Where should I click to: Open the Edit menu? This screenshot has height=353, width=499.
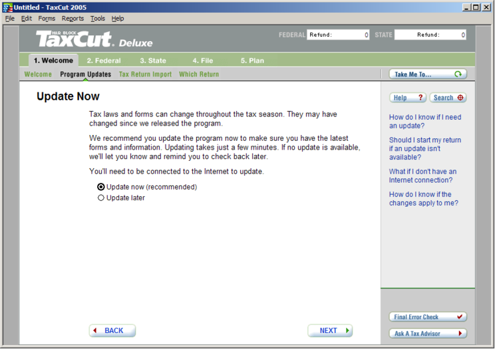pyautogui.click(x=27, y=19)
